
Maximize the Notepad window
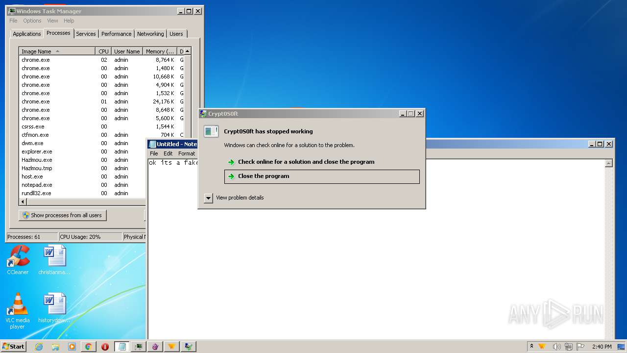(600, 144)
